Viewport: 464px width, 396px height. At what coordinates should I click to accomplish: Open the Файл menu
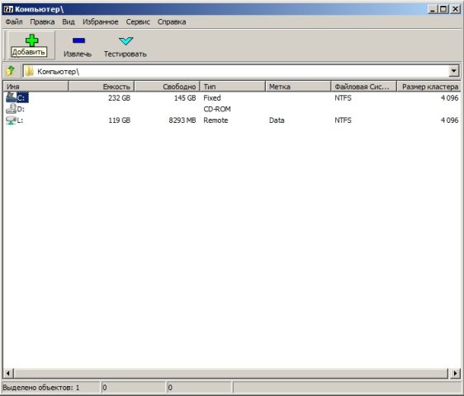coord(14,22)
